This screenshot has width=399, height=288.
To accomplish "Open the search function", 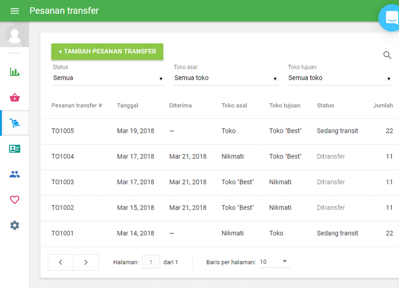I will [388, 55].
